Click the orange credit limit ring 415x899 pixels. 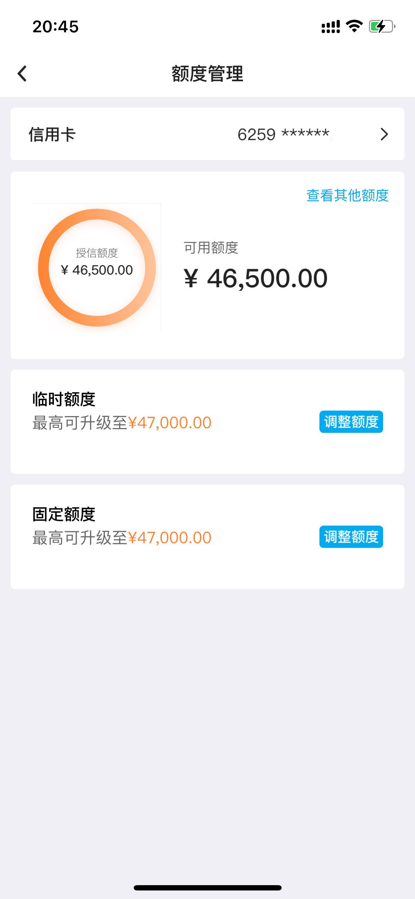(97, 268)
